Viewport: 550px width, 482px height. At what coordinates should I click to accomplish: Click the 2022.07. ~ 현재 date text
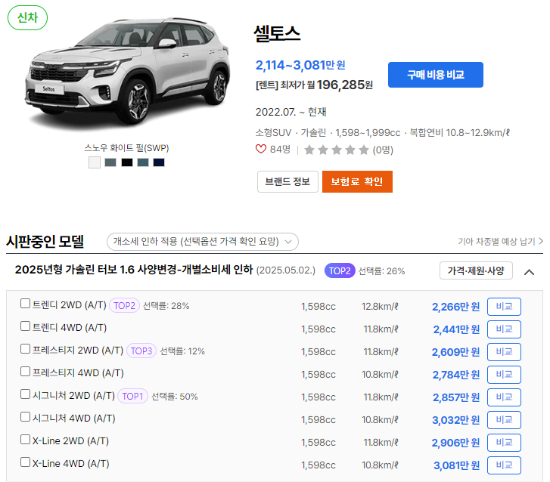click(x=291, y=112)
